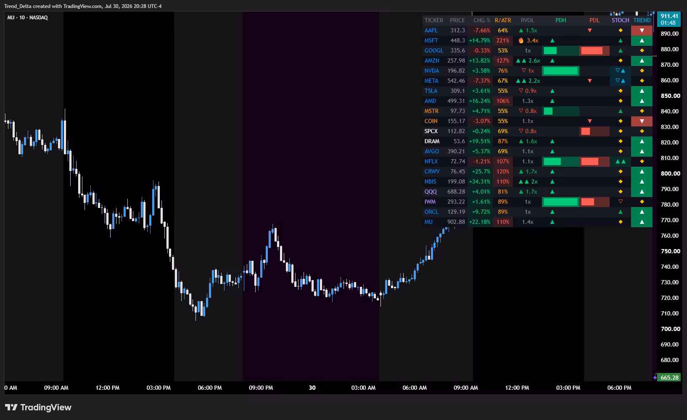This screenshot has width=687, height=420.
Task: Click the META price 542.46
Action: (x=456, y=81)
